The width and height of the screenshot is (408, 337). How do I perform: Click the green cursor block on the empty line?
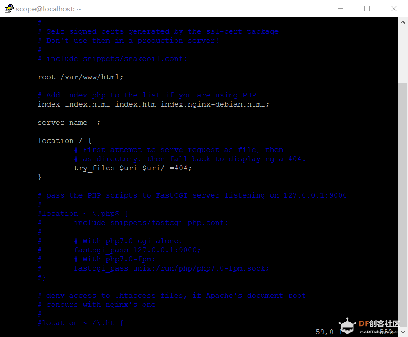tap(3, 286)
